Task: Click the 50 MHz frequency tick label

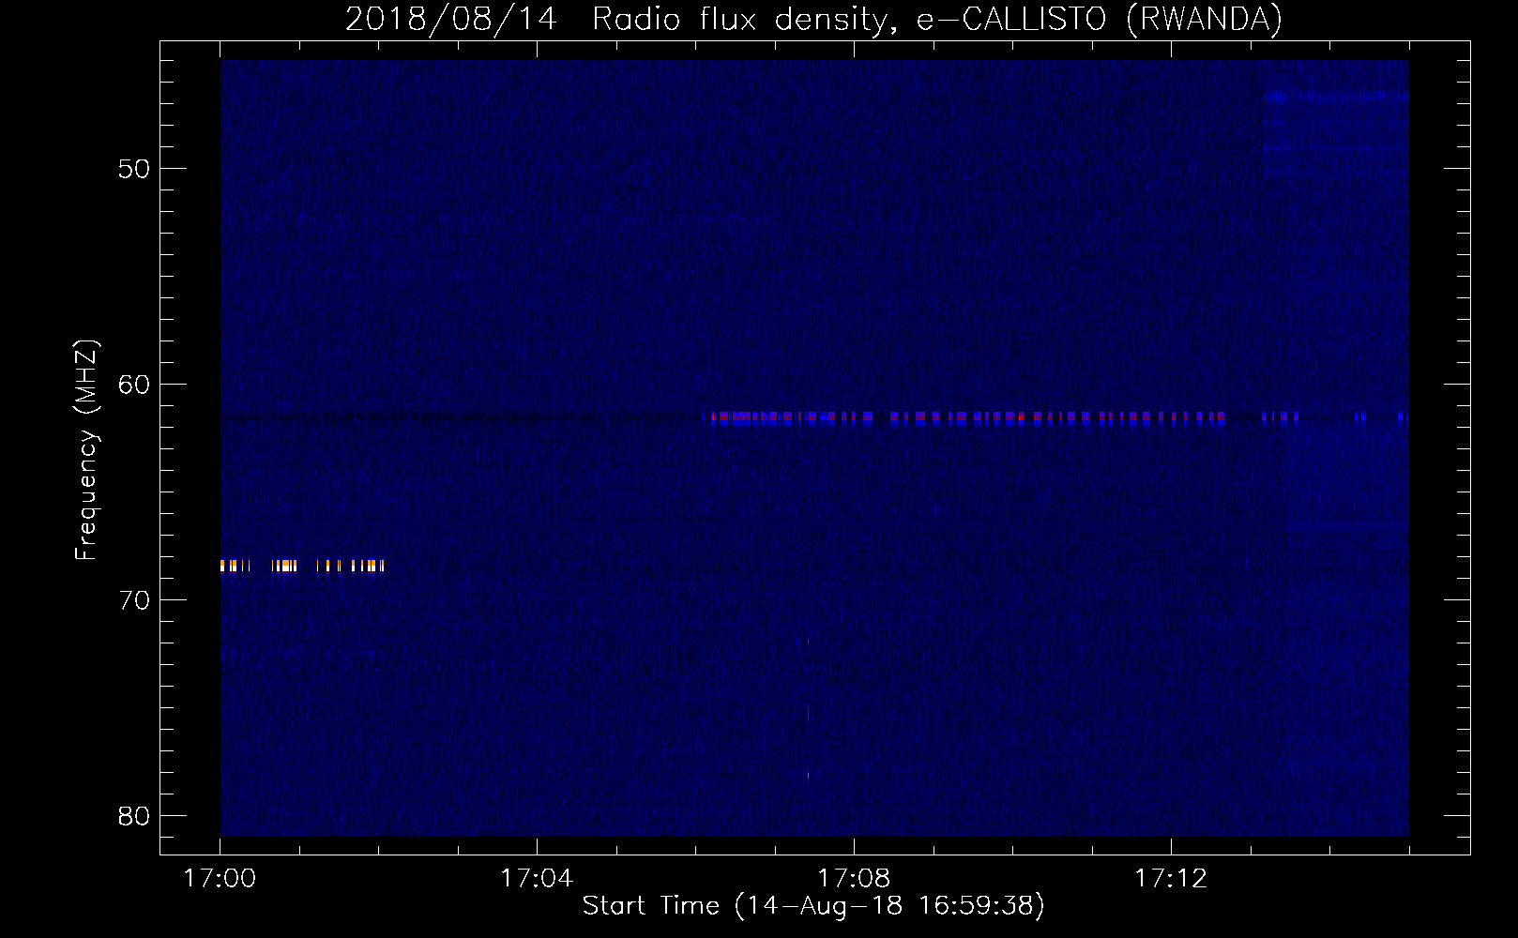Action: pos(134,169)
